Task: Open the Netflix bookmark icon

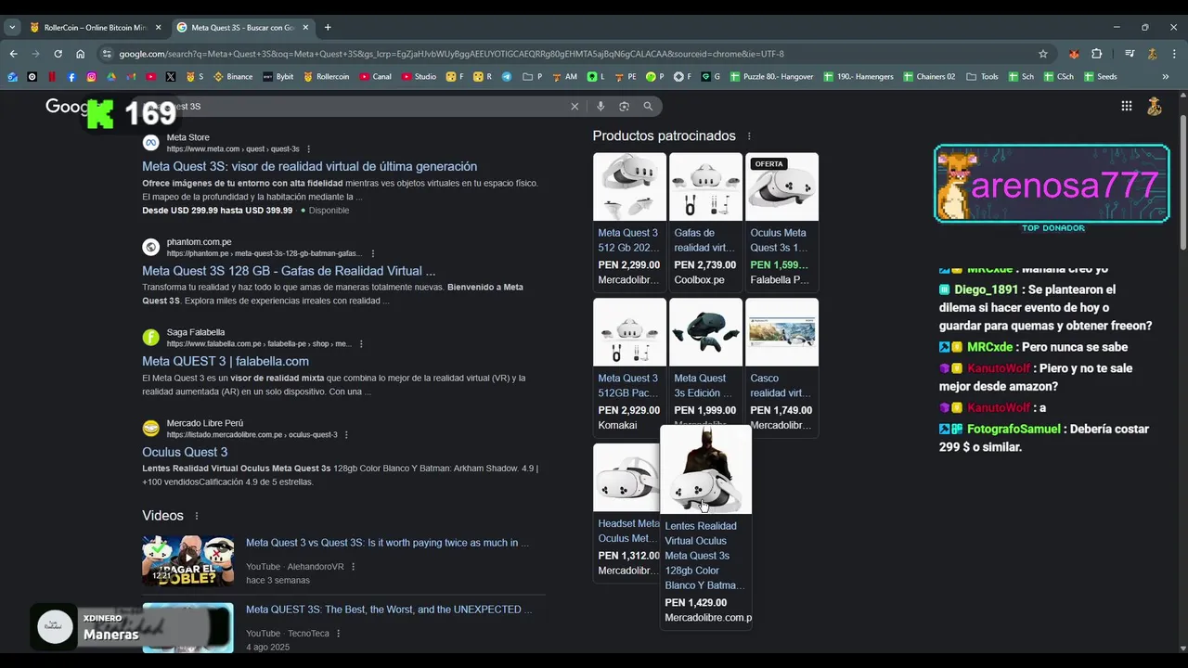Action: [52, 77]
